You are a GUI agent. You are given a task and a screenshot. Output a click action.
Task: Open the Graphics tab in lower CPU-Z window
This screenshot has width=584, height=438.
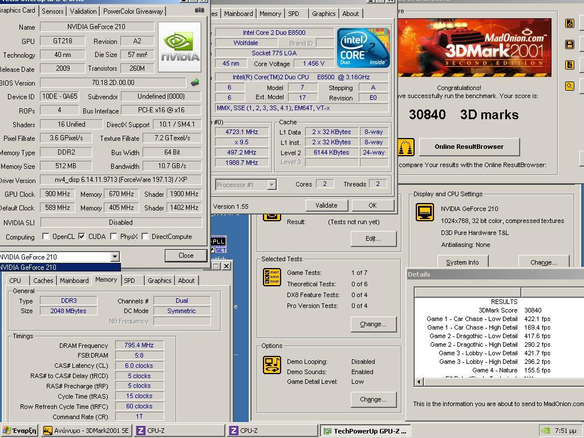160,281
